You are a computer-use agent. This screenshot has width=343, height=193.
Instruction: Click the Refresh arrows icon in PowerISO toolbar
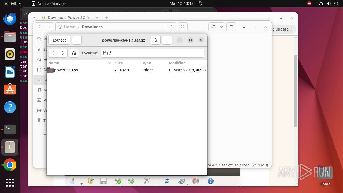167,181
